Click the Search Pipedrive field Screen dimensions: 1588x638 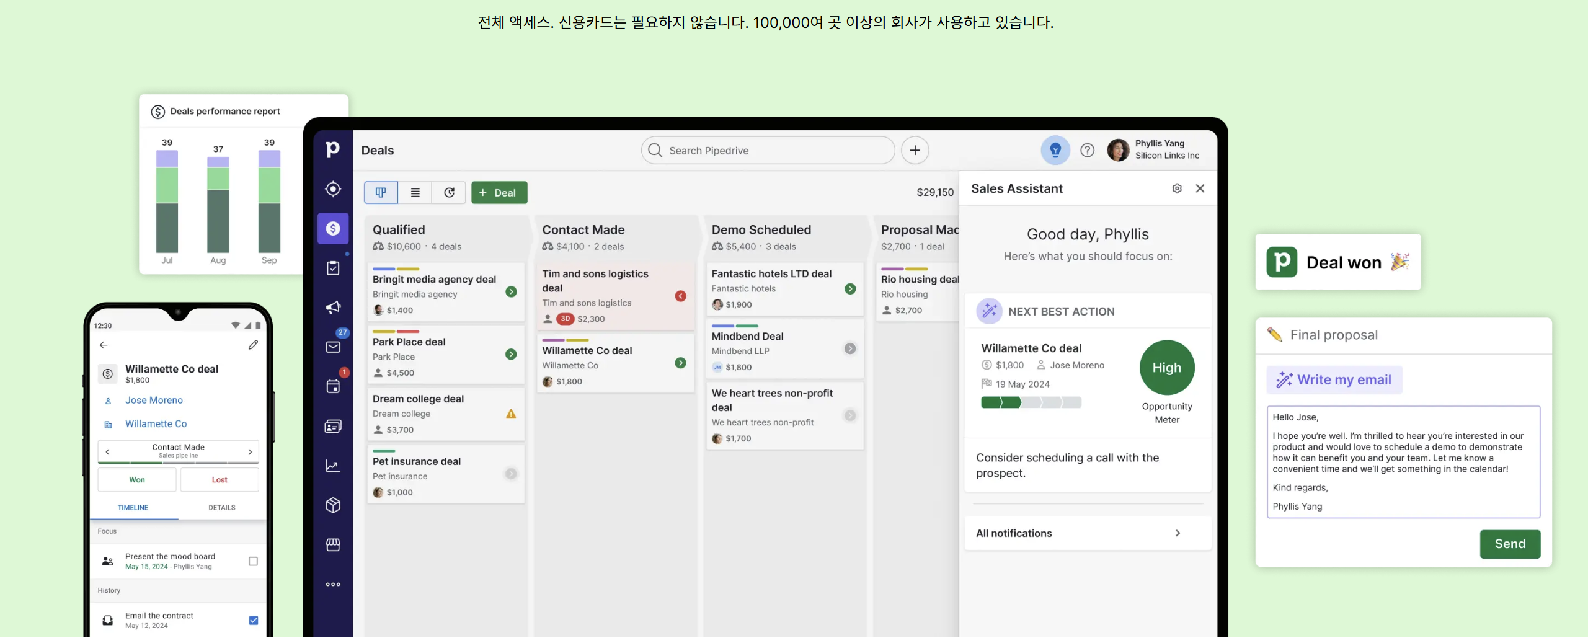pyautogui.click(x=768, y=150)
